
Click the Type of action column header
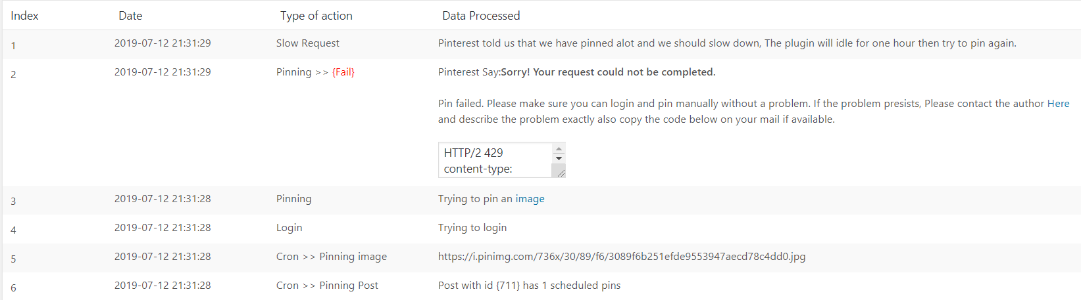[316, 16]
